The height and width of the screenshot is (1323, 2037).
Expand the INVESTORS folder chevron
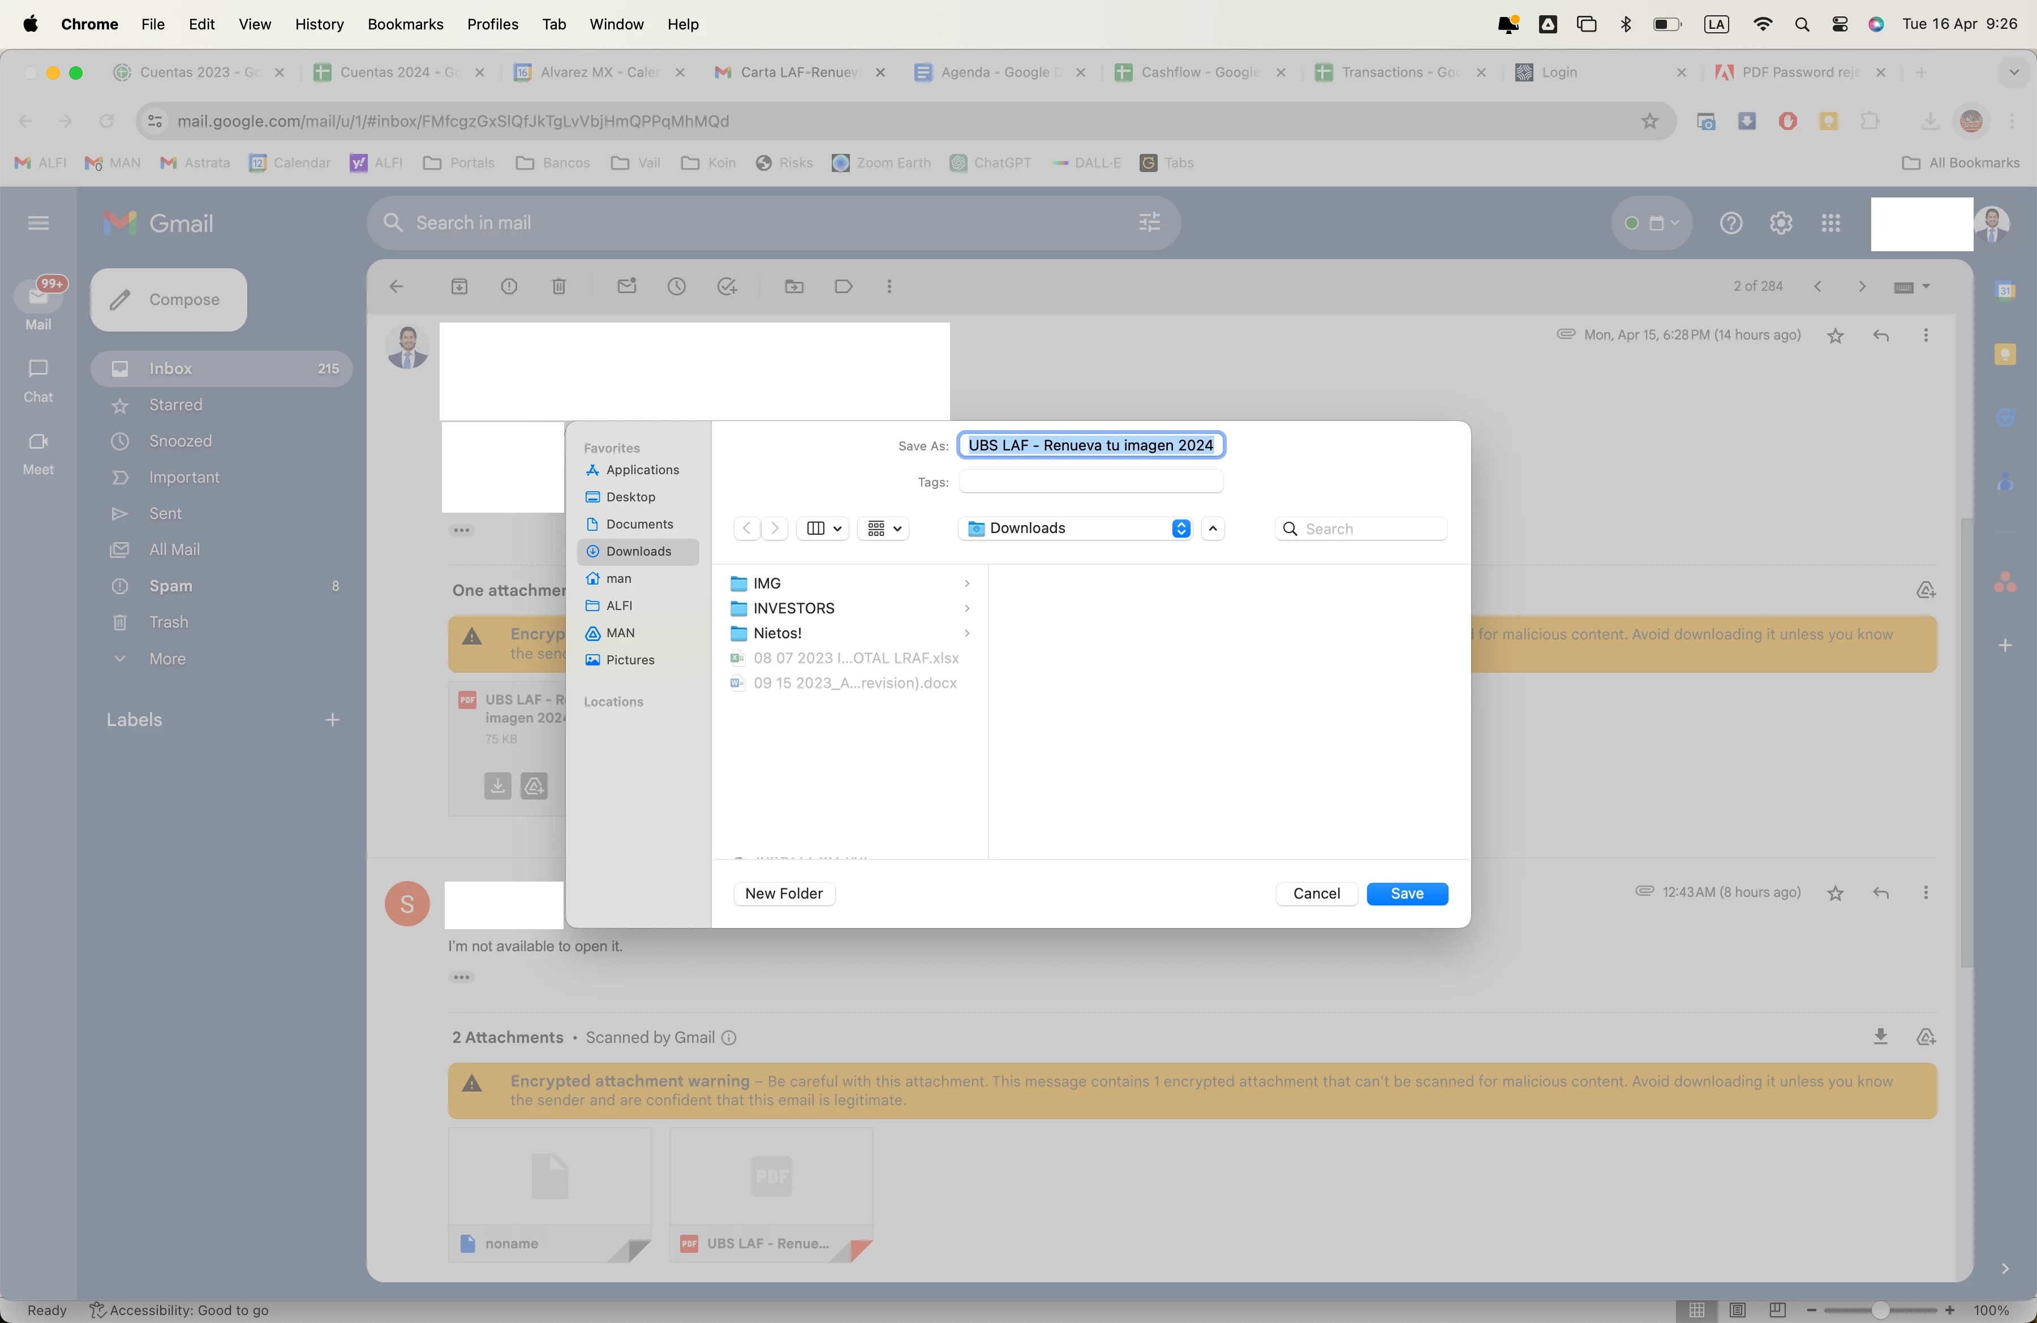[x=966, y=608]
